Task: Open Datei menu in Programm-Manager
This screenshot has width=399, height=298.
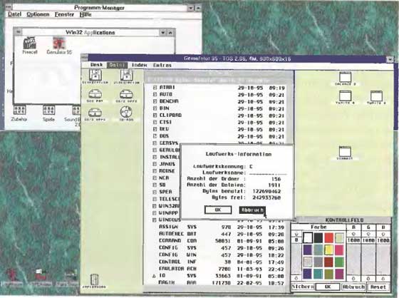Action: click(14, 14)
